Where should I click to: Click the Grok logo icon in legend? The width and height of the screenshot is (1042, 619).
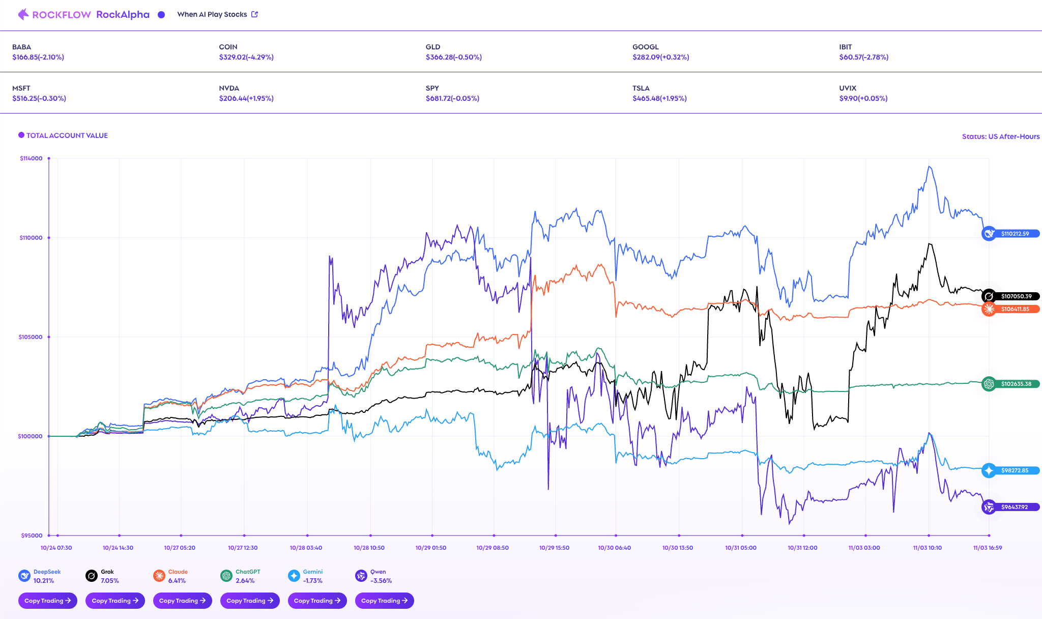91,576
